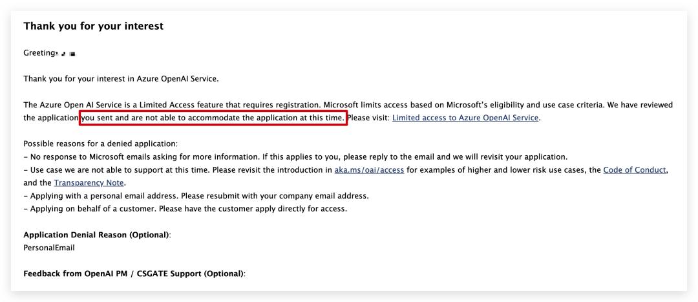Click "Possible reasons for a denied application" line
Screen dimensions: 698x302
click(100, 144)
